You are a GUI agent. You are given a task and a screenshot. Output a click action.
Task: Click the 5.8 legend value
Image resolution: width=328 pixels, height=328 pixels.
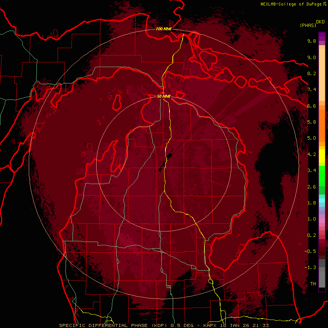point(312,122)
